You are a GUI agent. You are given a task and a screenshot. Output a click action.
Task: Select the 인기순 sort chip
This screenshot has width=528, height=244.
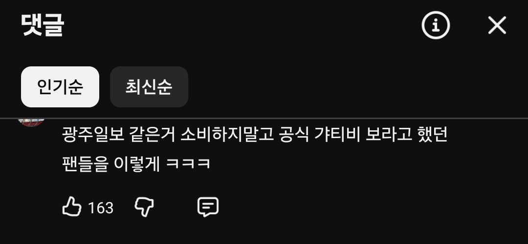pyautogui.click(x=60, y=87)
